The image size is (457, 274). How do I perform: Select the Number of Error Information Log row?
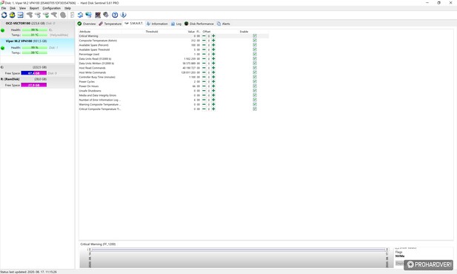[x=173, y=100]
